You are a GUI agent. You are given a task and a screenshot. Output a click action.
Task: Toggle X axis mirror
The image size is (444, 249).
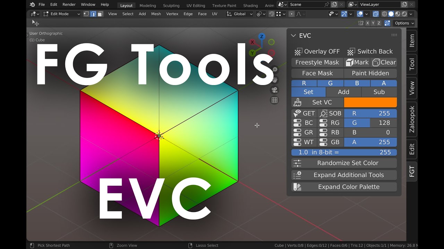(367, 23)
